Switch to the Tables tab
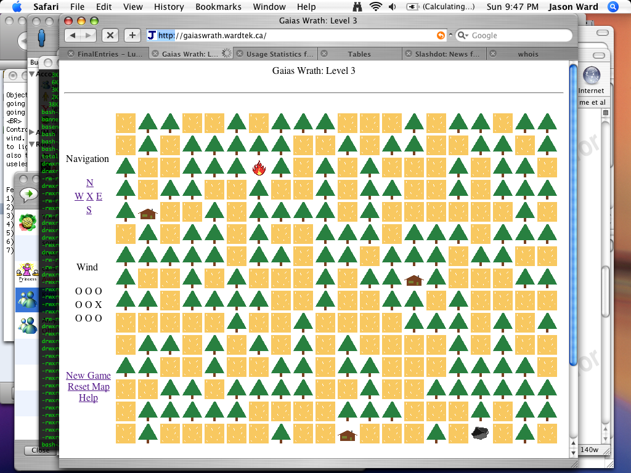 click(x=359, y=54)
